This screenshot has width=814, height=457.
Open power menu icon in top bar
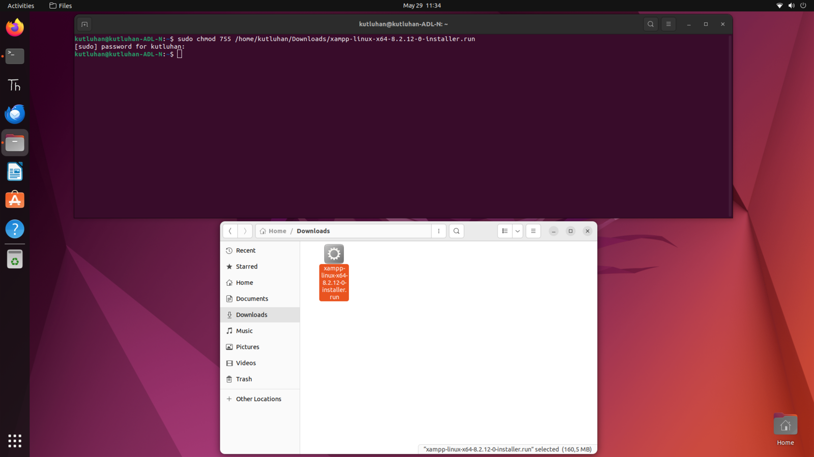[x=803, y=6]
